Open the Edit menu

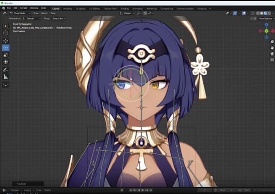[x=15, y=8]
